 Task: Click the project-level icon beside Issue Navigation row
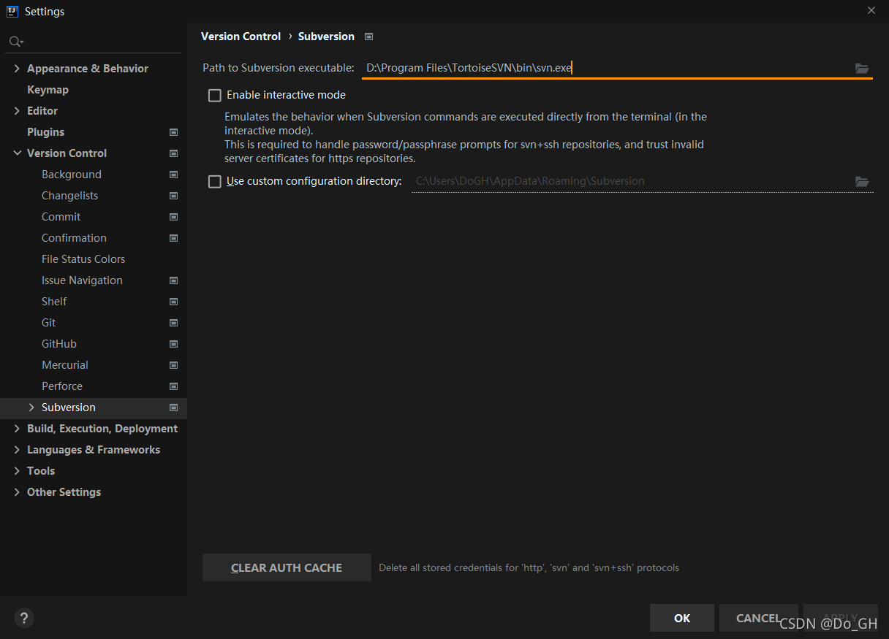174,280
